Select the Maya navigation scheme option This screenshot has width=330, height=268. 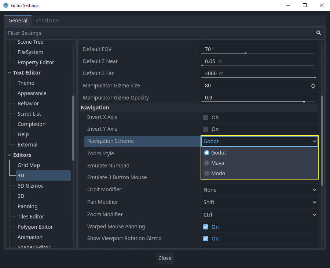click(217, 163)
